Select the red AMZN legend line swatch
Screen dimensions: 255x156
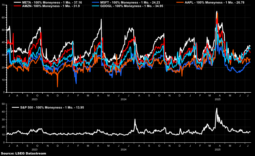click(17, 6)
